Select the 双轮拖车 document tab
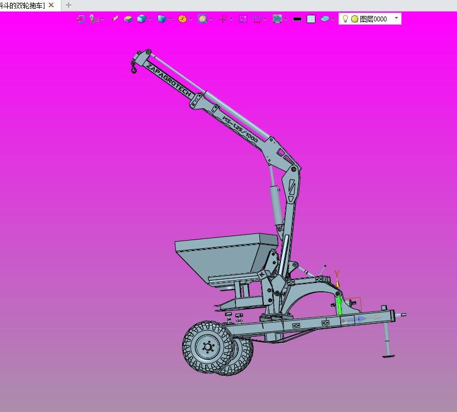457x412 pixels. click(22, 5)
